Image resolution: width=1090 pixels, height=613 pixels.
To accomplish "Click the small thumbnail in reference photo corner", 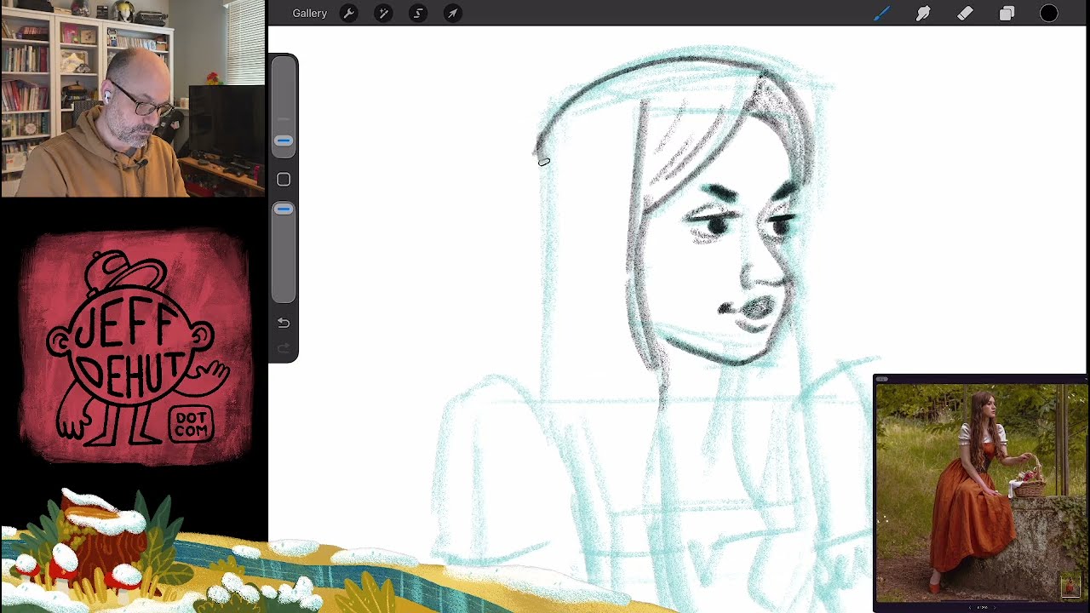I will click(1070, 586).
